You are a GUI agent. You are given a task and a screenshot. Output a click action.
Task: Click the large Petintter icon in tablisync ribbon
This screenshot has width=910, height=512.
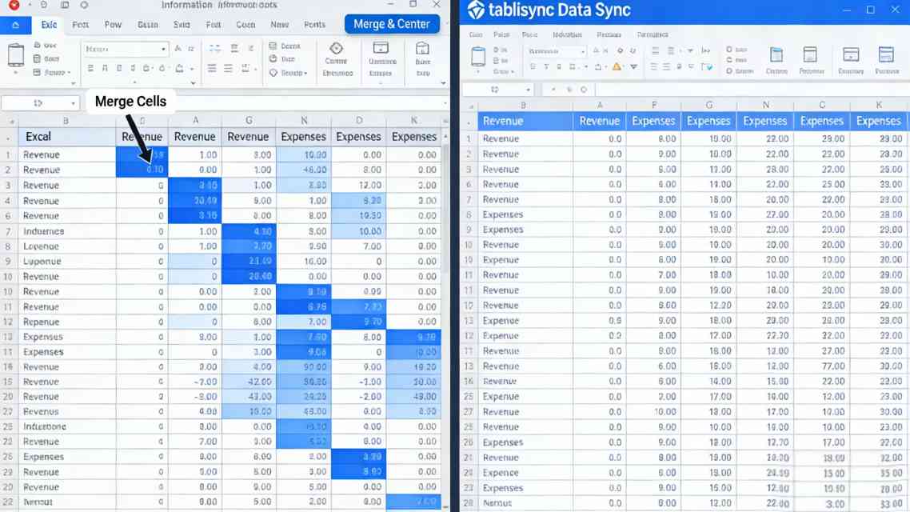(x=810, y=55)
